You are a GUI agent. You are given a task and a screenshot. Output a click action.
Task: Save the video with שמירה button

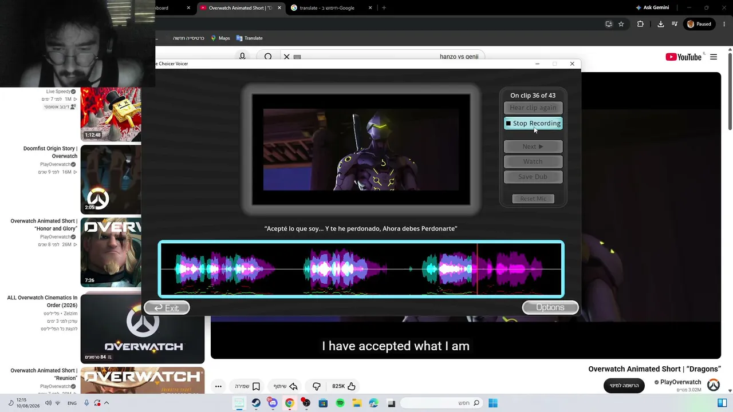[247, 386]
